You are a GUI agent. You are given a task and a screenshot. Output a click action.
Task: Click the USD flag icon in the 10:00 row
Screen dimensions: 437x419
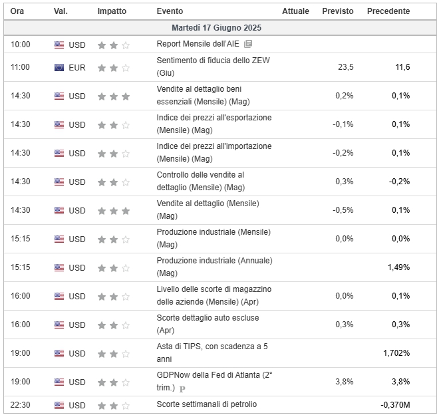[59, 45]
